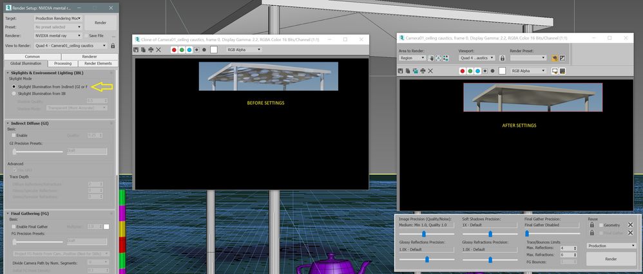
Task: Click white color swatch in Clone window
Action: 214,50
